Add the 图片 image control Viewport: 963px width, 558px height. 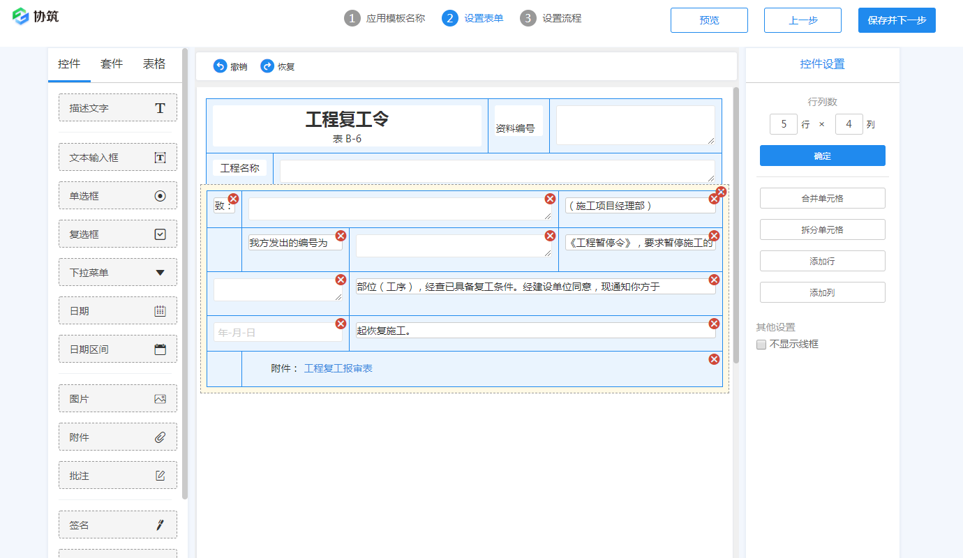[118, 399]
